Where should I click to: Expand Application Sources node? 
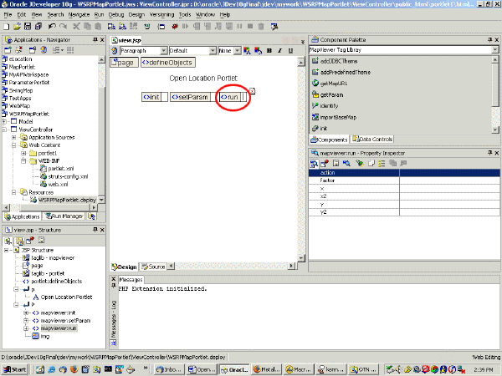13,137
